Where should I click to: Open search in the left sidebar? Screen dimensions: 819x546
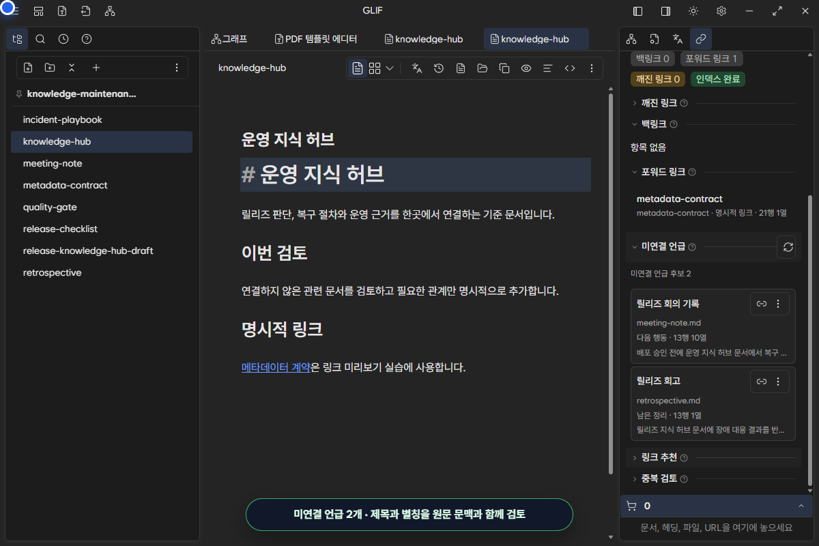[40, 39]
